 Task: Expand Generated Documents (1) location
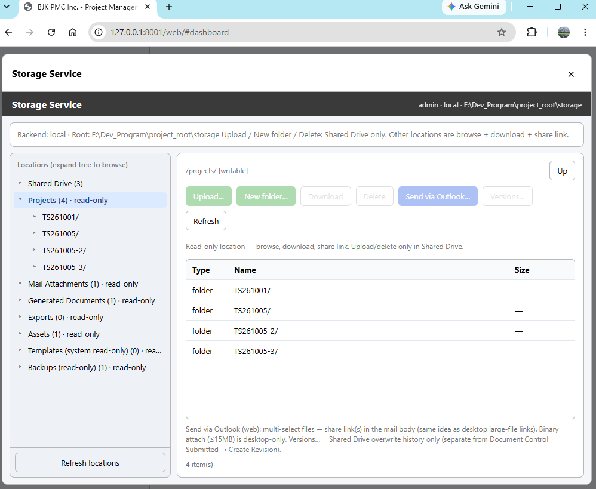pyautogui.click(x=20, y=300)
